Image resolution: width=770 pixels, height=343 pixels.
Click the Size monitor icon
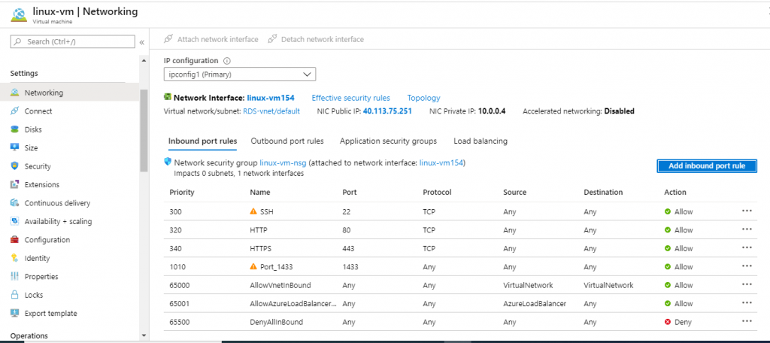click(15, 148)
